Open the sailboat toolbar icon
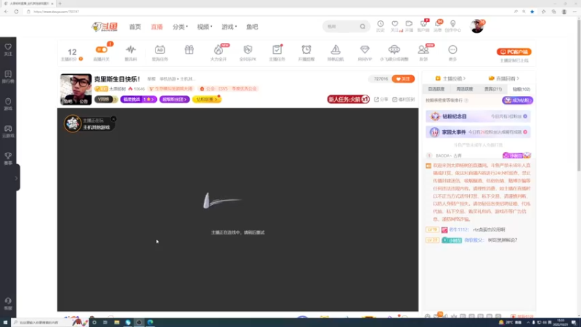 click(x=336, y=52)
